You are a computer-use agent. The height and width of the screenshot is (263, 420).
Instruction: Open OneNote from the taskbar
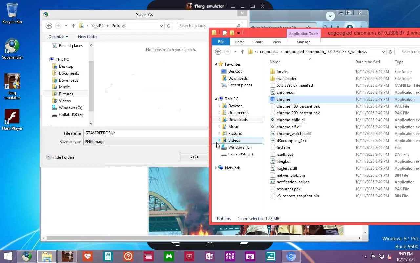click(x=209, y=256)
